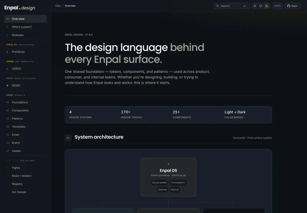Click the orange triangle in Enpal DS card

coord(168,164)
